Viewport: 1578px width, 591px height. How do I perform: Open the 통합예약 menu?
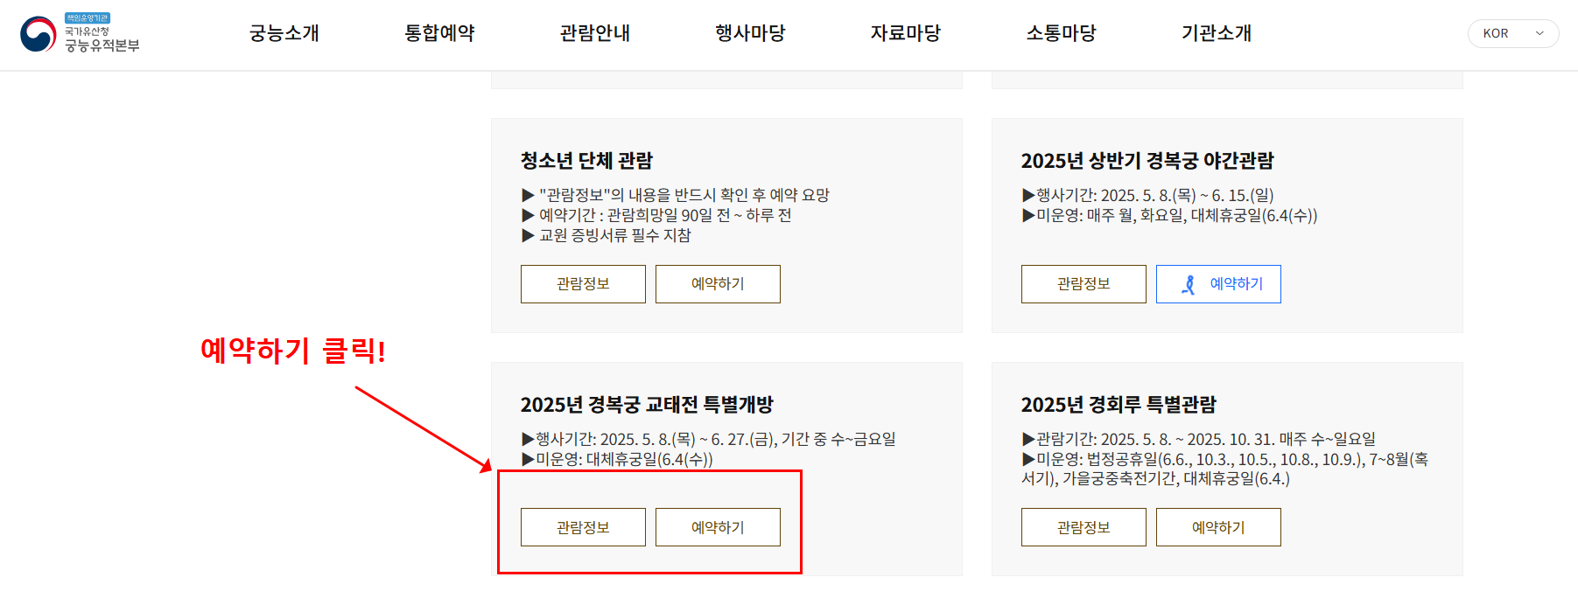click(440, 33)
